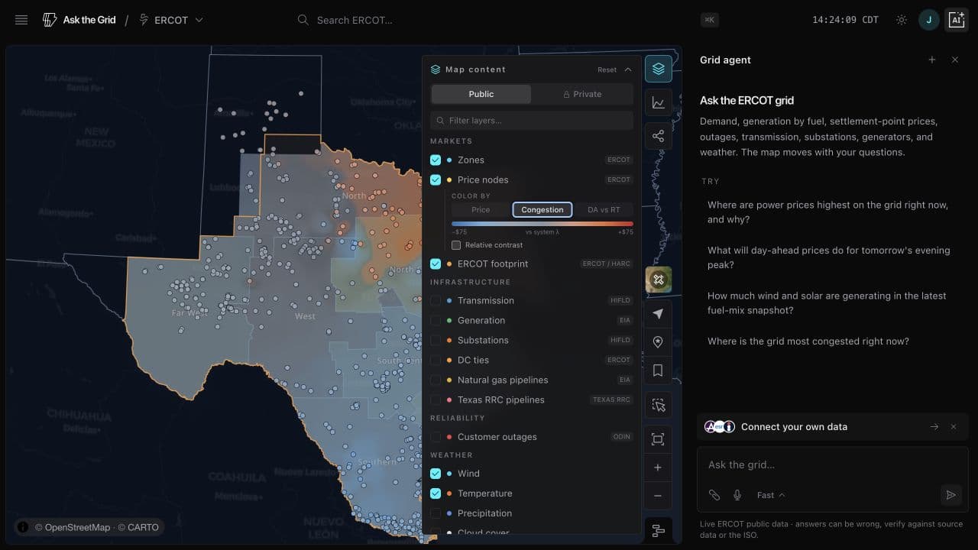978x550 pixels.
Task: Click the navigate to location arrow
Action: (x=659, y=314)
